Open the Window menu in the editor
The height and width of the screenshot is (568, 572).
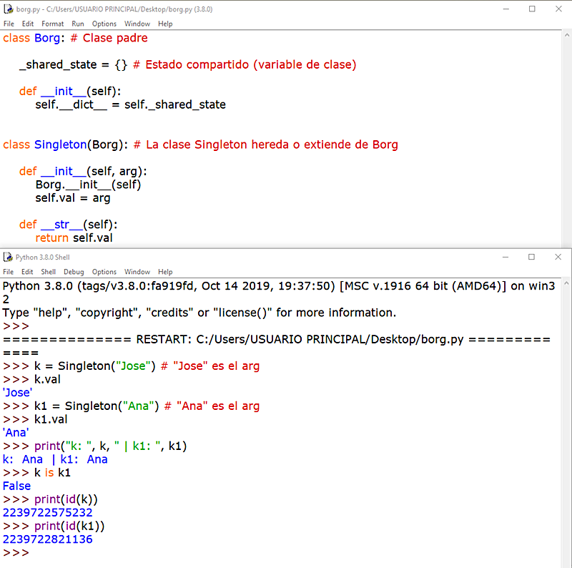tap(137, 24)
